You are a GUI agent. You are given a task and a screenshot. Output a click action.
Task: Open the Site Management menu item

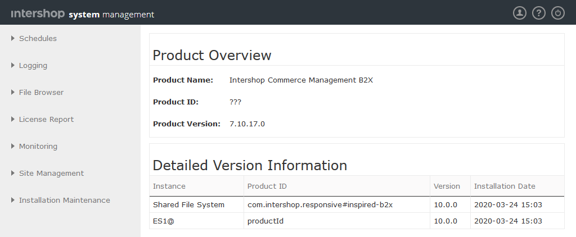[x=51, y=173]
